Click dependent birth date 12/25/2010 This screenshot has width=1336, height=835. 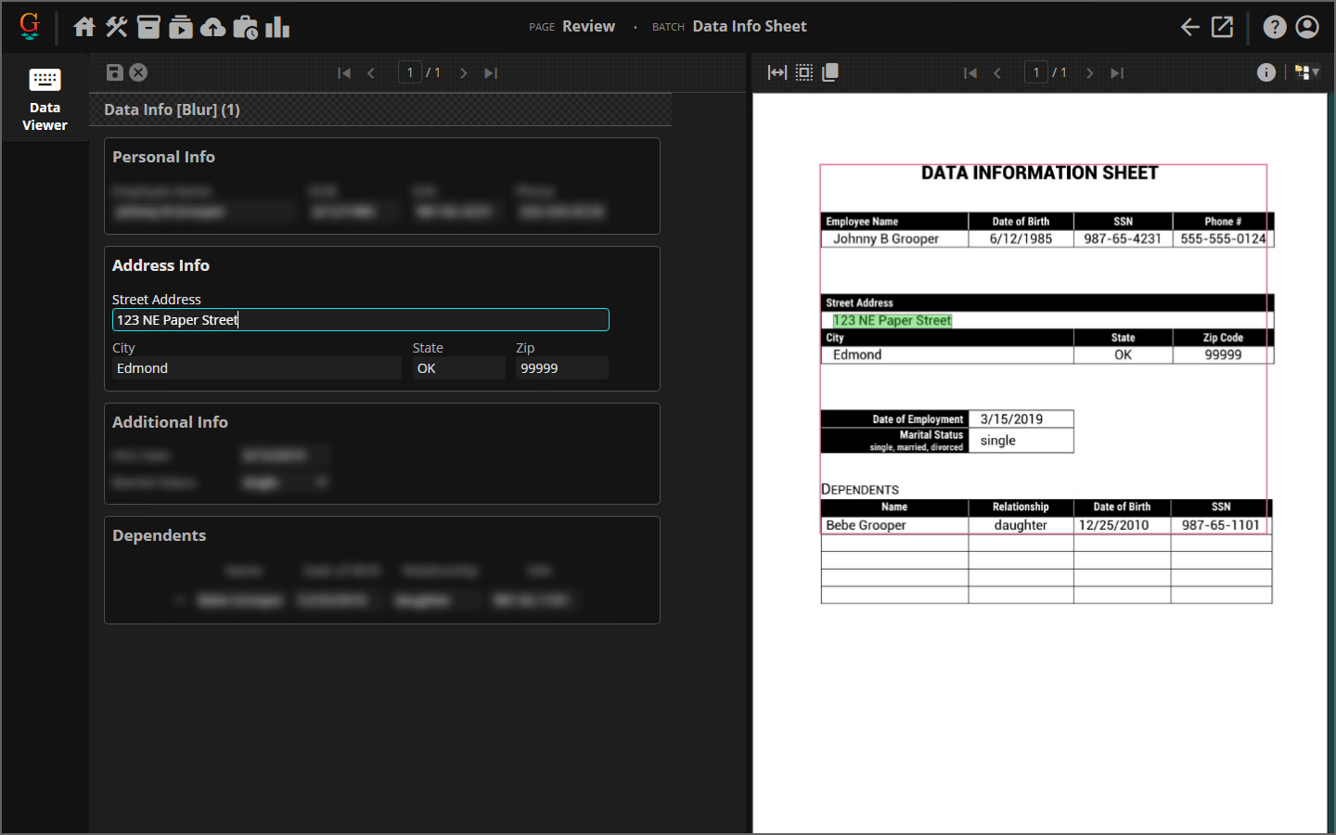tap(1113, 525)
